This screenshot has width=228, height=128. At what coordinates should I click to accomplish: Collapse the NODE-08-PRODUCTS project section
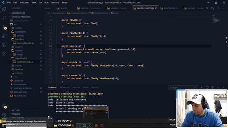click(x=21, y=17)
